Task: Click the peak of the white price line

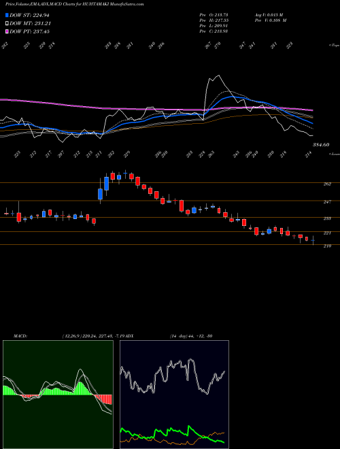Action: 219,76
